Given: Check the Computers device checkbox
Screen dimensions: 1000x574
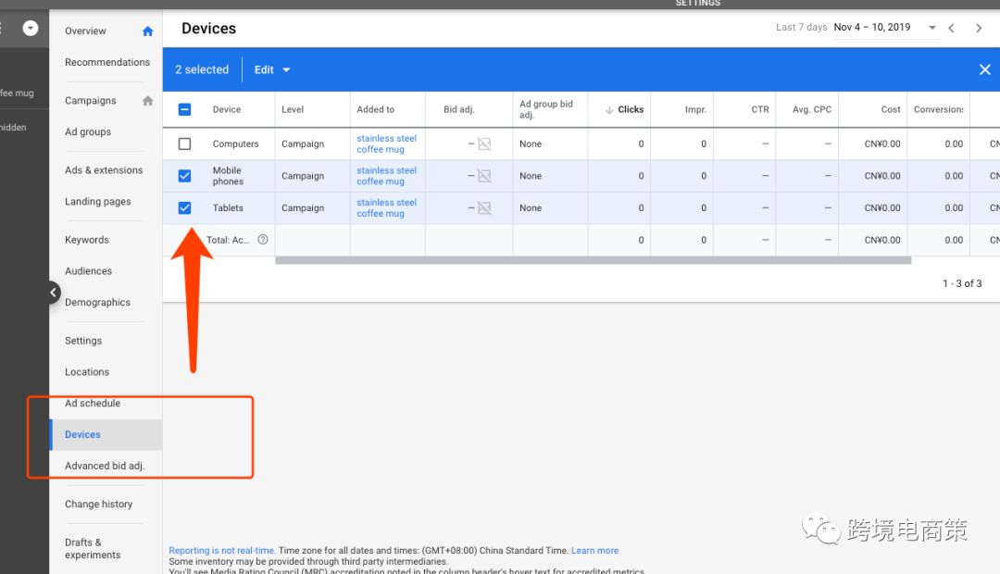Looking at the screenshot, I should tap(184, 144).
